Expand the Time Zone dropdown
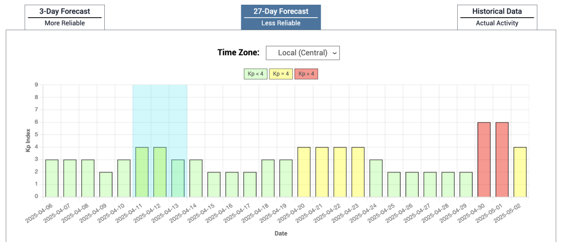The width and height of the screenshot is (563, 242). 302,53
